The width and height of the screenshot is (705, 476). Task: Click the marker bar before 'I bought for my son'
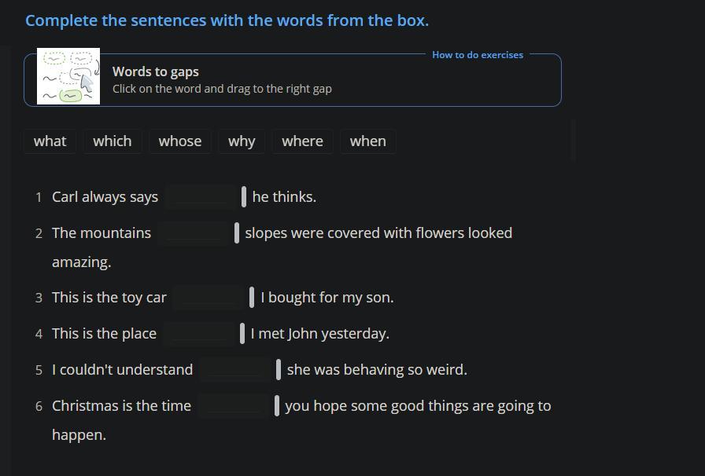coord(252,298)
